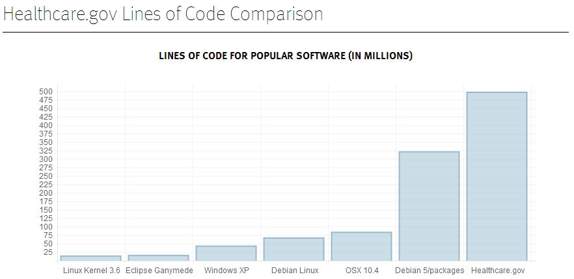Select the OSX 10.4 bar
This screenshot has height=279, width=574.
tap(361, 246)
